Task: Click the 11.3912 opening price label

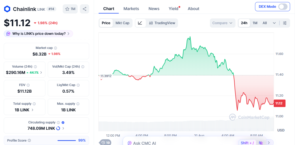Action: coord(106,76)
